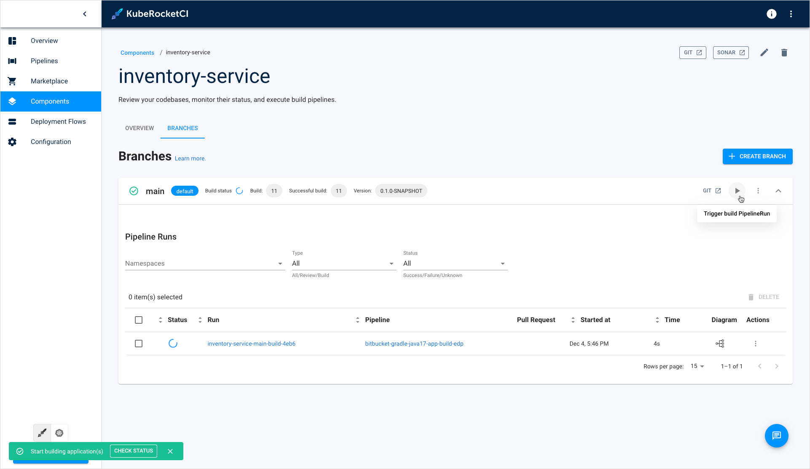The image size is (810, 469).
Task: Select the BRANCHES tab
Action: 182,128
